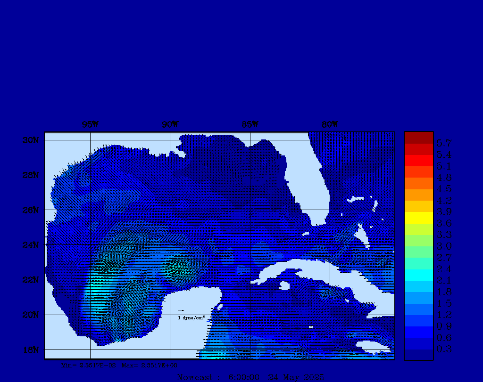Screen dimensions: 483x382
Task: Click the 80W longitude label
Action: (x=330, y=125)
